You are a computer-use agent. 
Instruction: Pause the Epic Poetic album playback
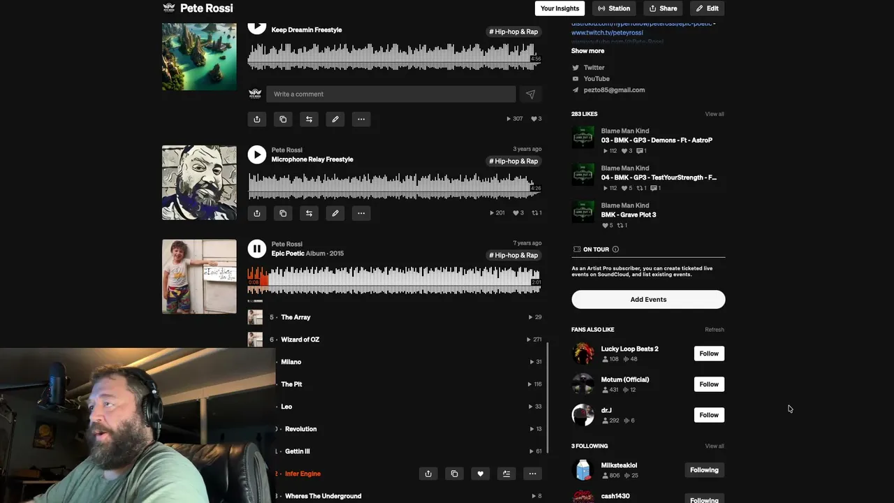point(257,249)
